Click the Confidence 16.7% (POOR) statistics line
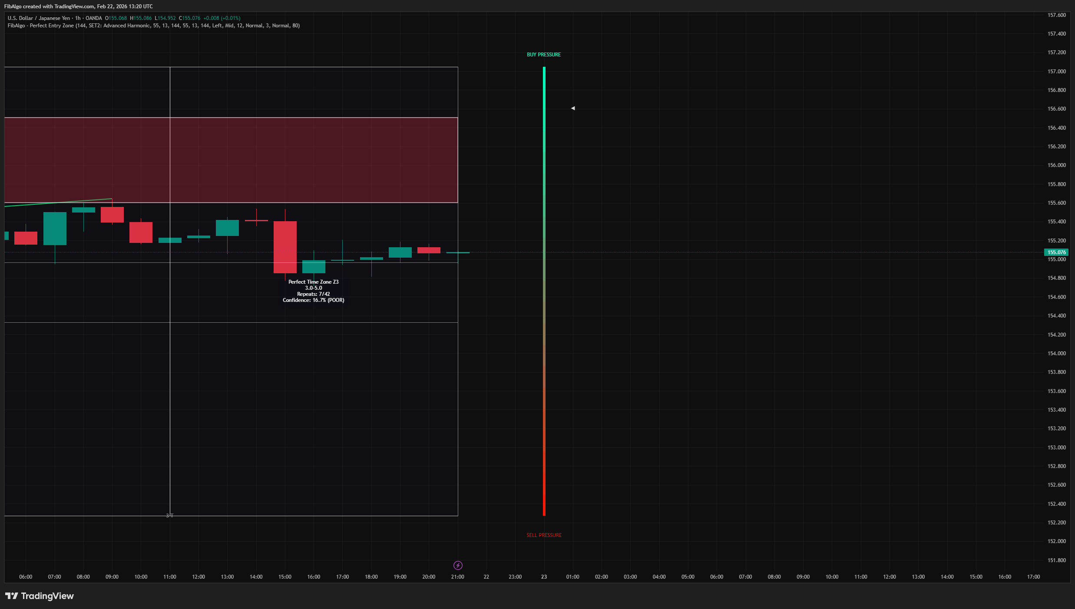Image resolution: width=1075 pixels, height=609 pixels. pyautogui.click(x=314, y=300)
